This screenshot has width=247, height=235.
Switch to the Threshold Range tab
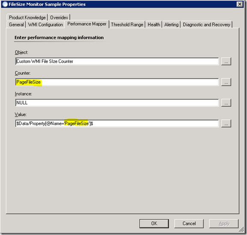pyautogui.click(x=127, y=25)
